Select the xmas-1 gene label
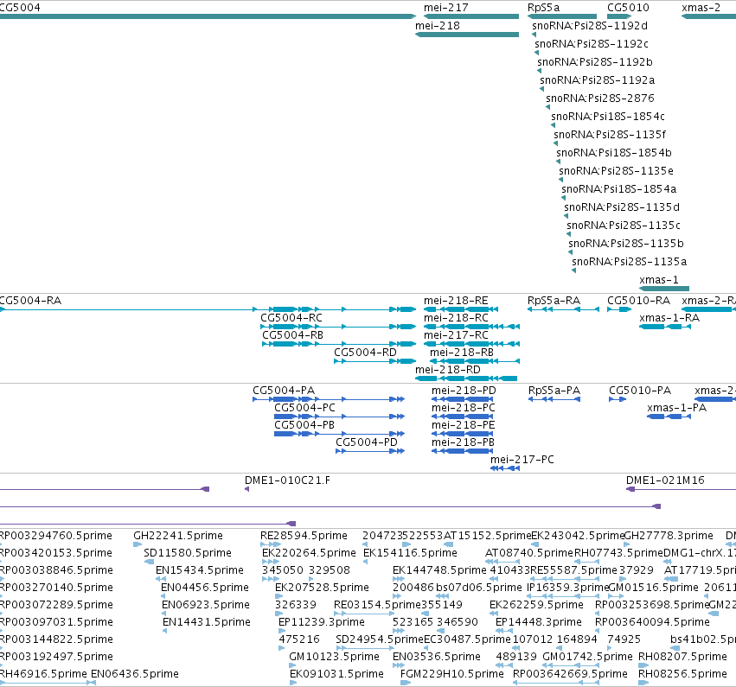 pos(659,280)
